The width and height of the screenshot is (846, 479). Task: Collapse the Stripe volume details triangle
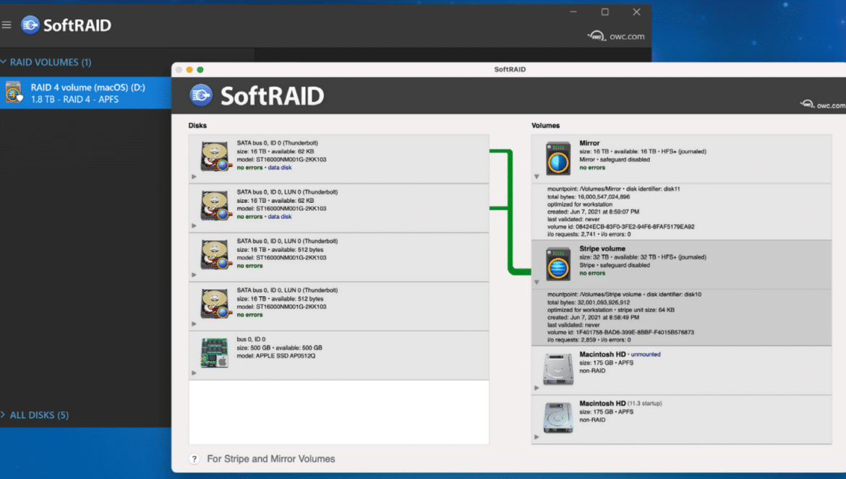click(537, 282)
